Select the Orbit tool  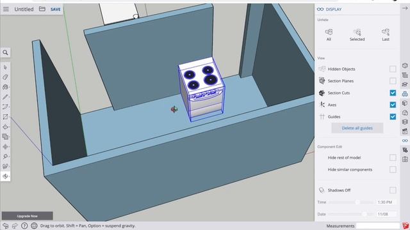click(x=6, y=176)
